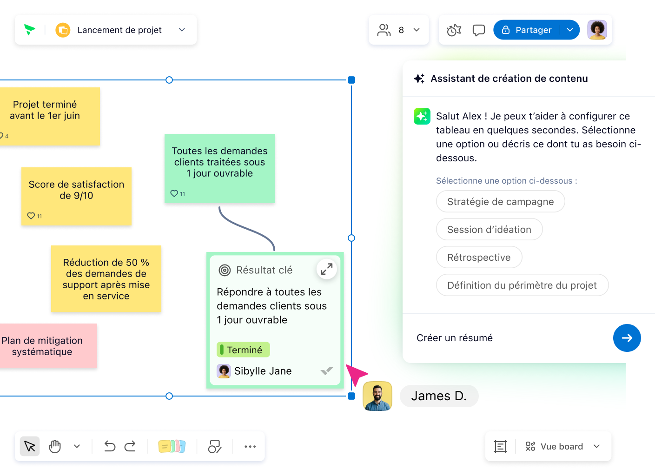This screenshot has width=655, height=476.
Task: Click James D.'s collaborator avatar
Action: [x=377, y=396]
